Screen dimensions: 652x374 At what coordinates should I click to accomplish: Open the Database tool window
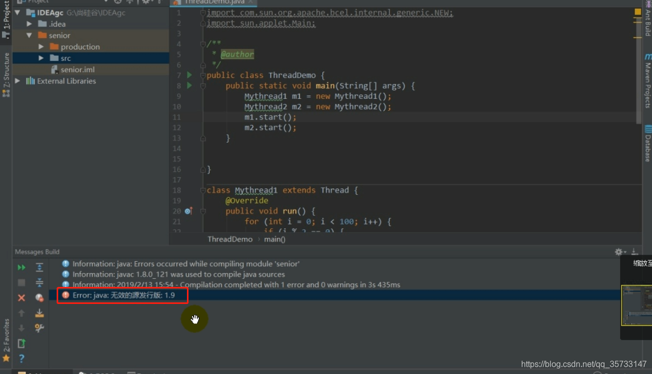tap(648, 144)
